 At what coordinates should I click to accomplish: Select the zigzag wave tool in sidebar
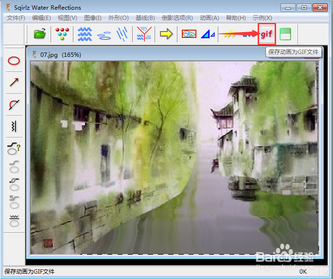point(14,126)
